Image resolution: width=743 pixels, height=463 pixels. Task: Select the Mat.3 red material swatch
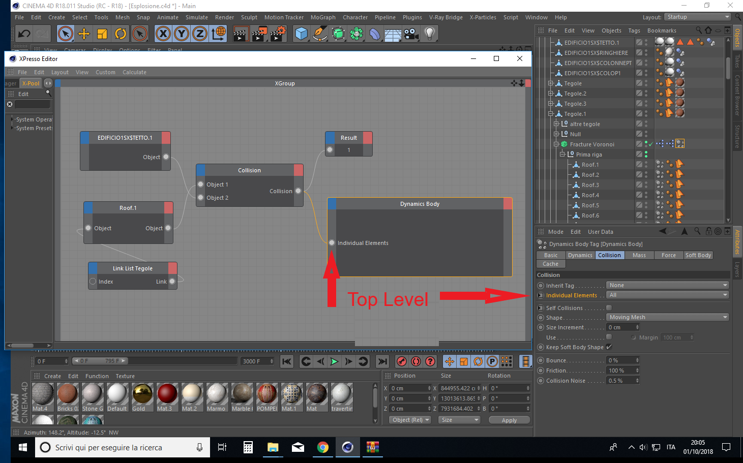(167, 397)
